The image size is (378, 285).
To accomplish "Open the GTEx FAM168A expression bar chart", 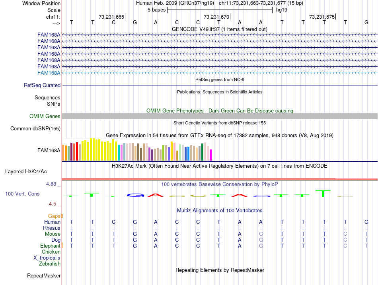I will [x=137, y=149].
